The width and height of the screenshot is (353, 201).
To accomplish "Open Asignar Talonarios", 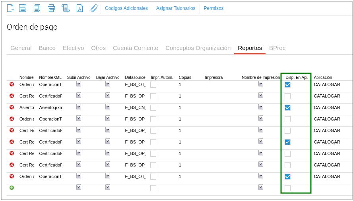I will (x=176, y=8).
